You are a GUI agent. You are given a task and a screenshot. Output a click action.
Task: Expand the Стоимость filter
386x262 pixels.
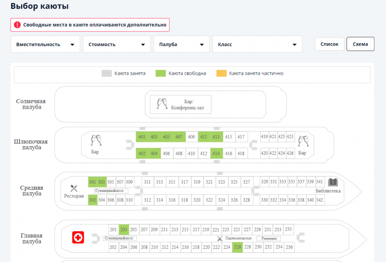(x=117, y=45)
